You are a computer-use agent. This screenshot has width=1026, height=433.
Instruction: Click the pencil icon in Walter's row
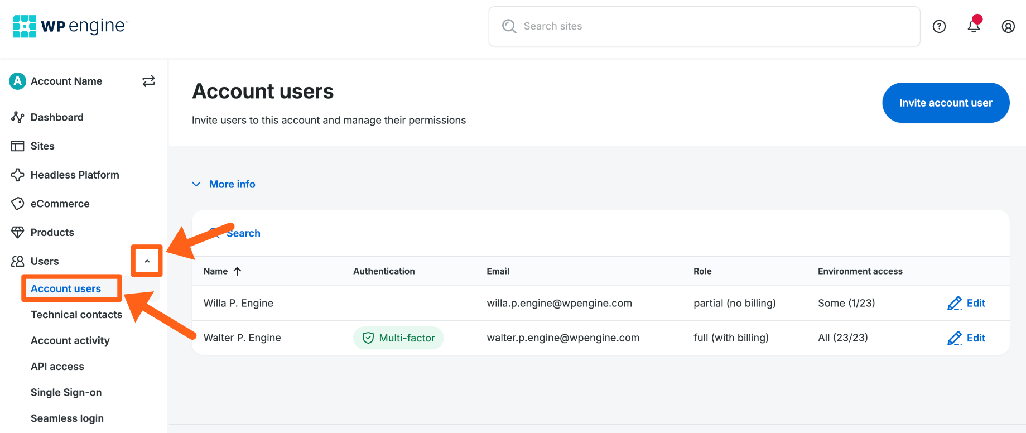tap(955, 338)
